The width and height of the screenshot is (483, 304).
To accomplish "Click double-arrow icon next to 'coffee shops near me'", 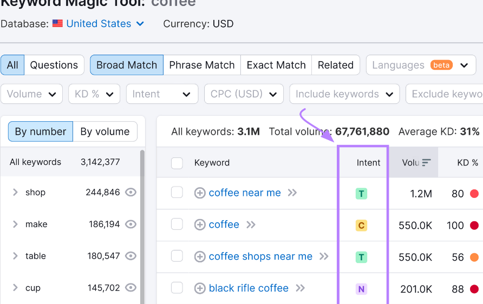I will [x=324, y=256].
